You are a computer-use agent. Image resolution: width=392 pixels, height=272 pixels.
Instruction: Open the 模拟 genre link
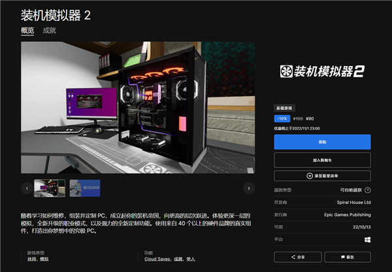click(x=42, y=259)
